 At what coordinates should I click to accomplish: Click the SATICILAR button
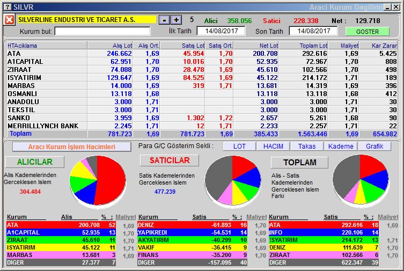170,160
